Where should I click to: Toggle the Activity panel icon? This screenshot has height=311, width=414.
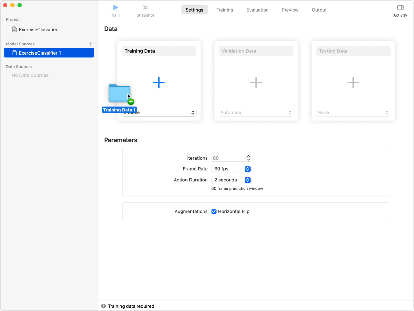[x=400, y=8]
